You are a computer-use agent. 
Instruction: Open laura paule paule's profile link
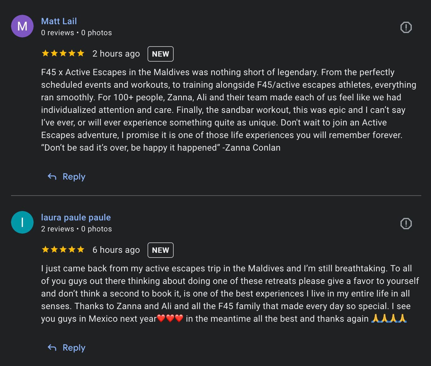76,217
